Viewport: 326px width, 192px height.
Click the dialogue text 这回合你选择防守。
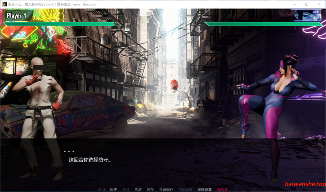click(x=90, y=160)
